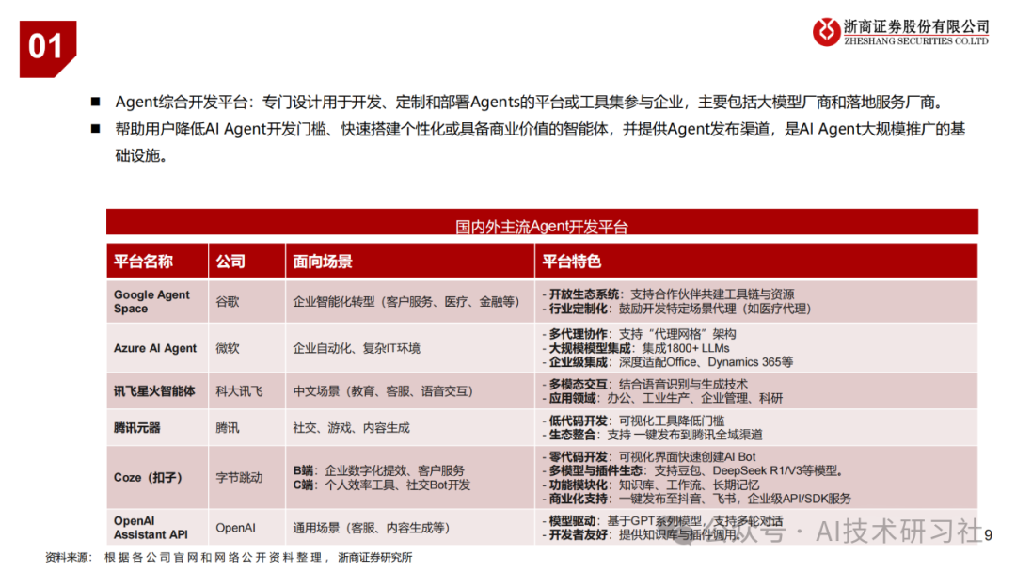Click the '资料来源' source footnote
The width and height of the screenshot is (1016, 572).
229,557
